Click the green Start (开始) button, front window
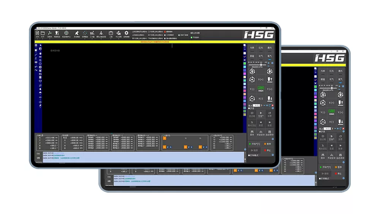 [x=255, y=144]
